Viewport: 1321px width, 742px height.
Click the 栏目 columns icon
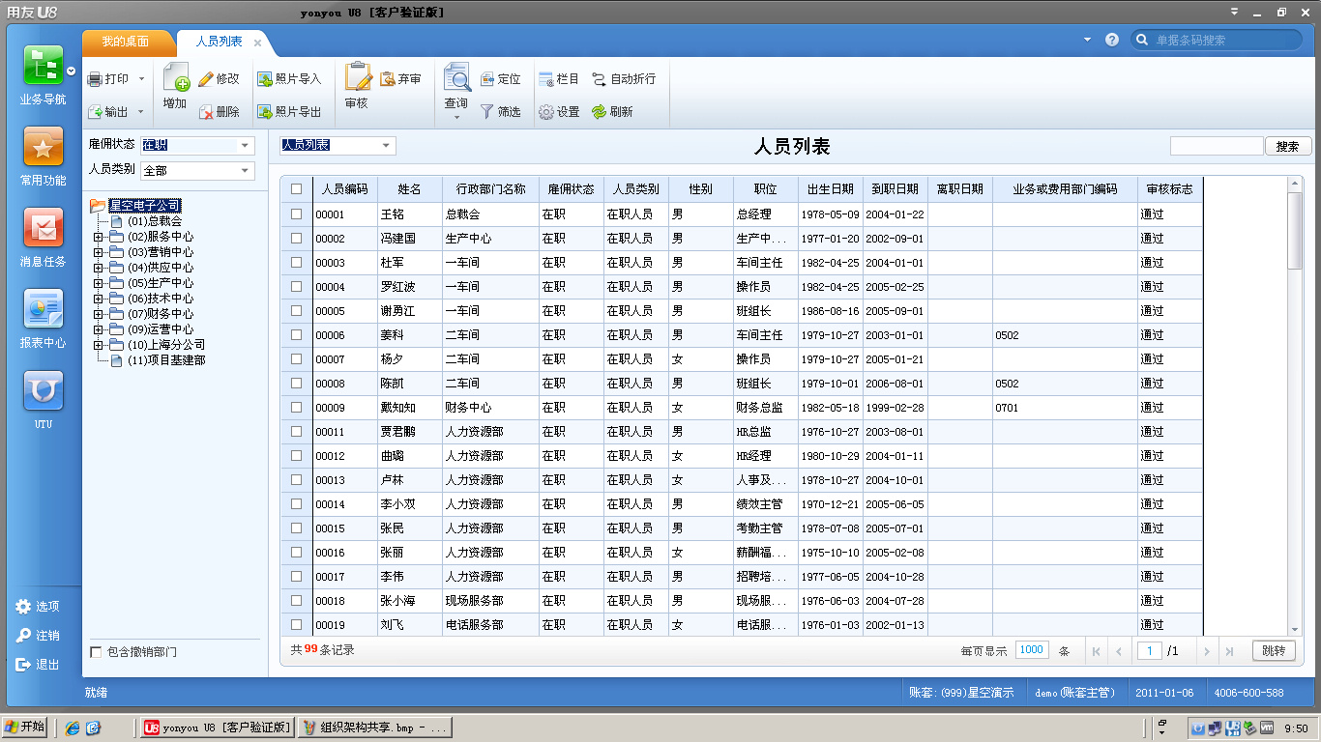coord(545,79)
